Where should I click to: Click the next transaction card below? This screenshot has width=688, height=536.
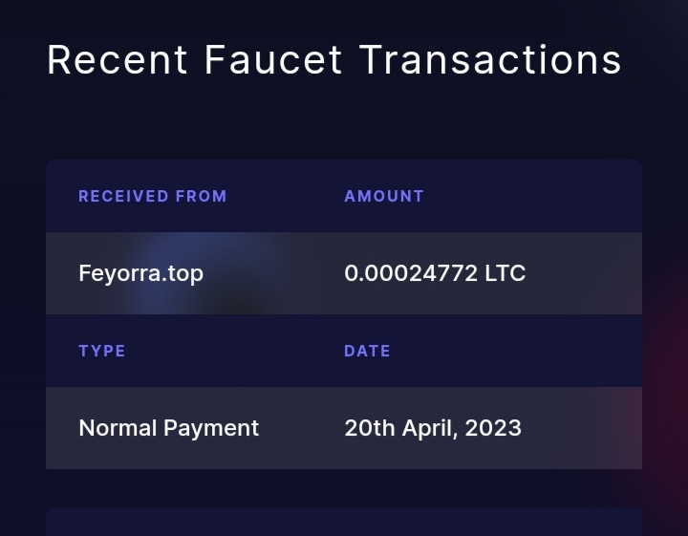point(344,523)
